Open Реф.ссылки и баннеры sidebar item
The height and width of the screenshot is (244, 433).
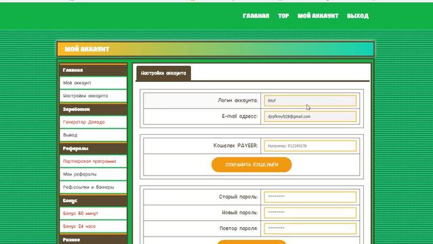(93, 187)
